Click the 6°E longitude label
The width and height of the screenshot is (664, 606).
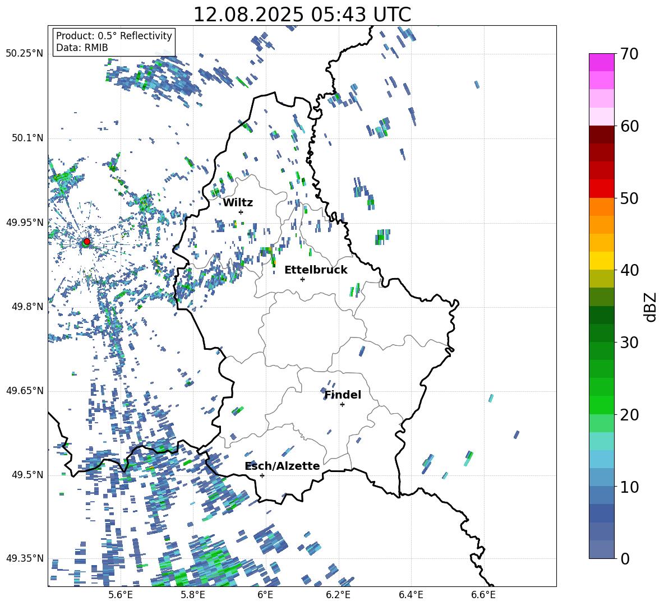coord(265,595)
